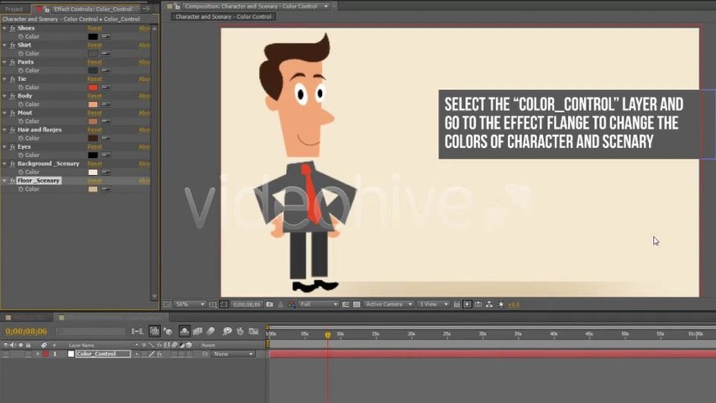Toggle Shoes effect fx switch
The width and height of the screenshot is (716, 403).
pos(12,28)
